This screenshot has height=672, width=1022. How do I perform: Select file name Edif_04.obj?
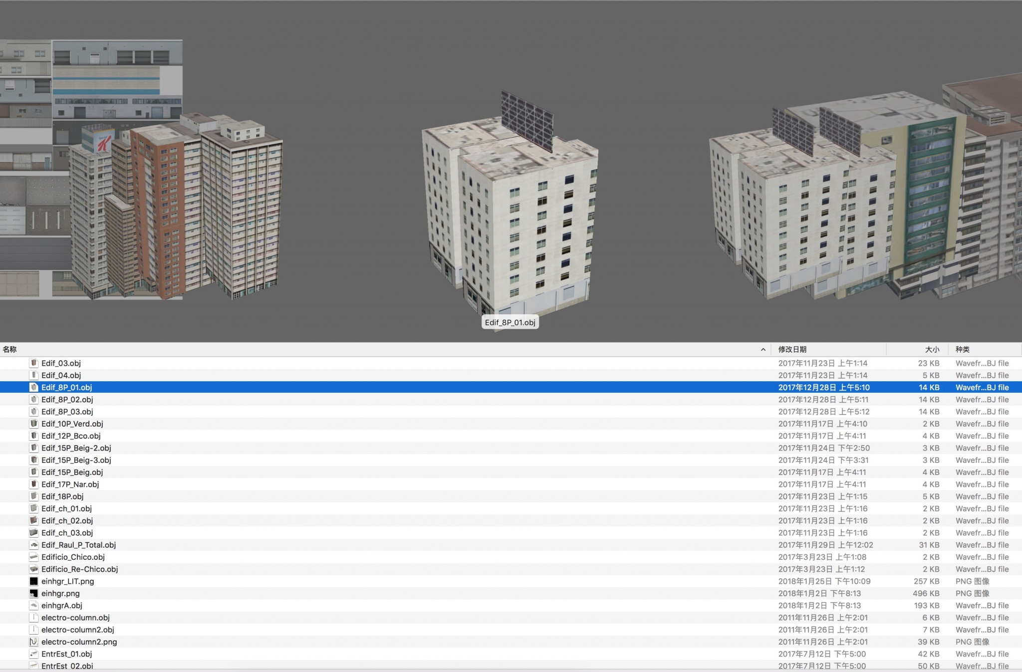pyautogui.click(x=61, y=375)
